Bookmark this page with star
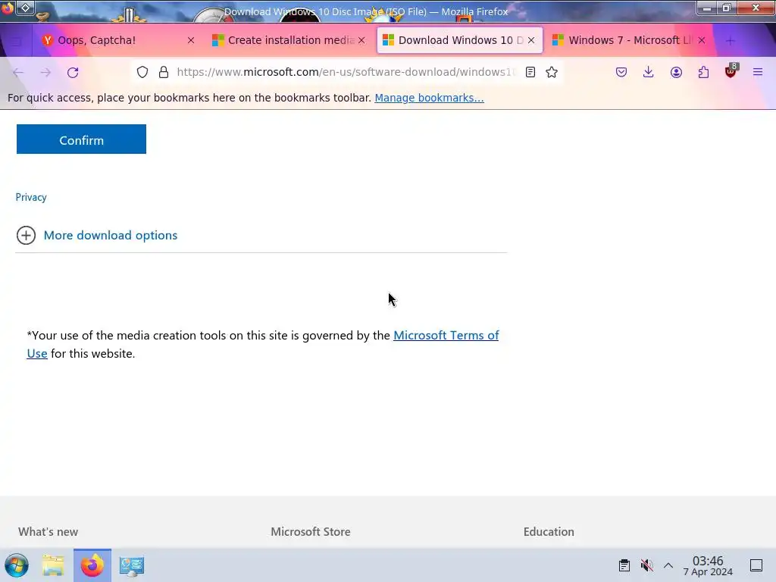Screen dimensions: 776x582 [552, 72]
